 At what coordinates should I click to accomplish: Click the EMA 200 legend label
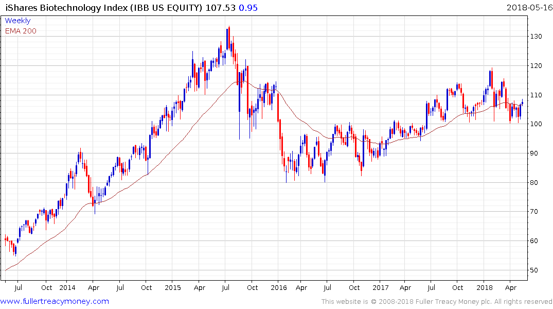pos(21,31)
